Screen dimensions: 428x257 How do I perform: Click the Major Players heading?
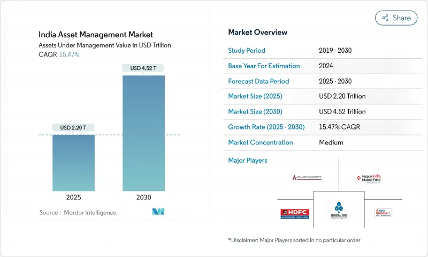248,160
